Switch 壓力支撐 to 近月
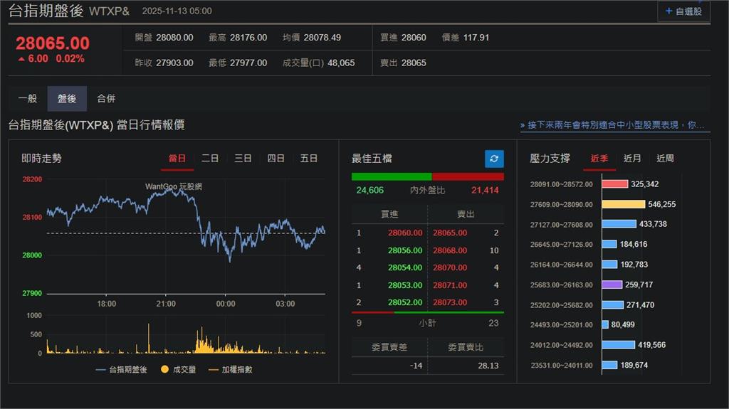Image resolution: width=729 pixels, height=409 pixels. [x=632, y=159]
